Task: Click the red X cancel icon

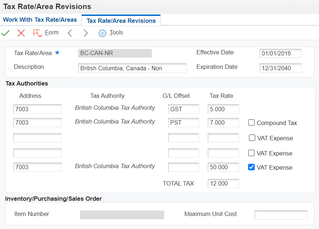Action: tap(21, 33)
